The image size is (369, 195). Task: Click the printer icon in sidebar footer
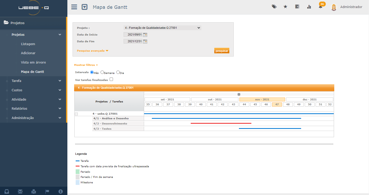34,191
